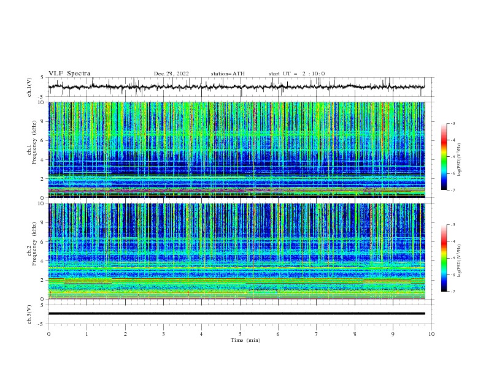Click time axis tick label '6'
The image size is (486, 375).
278,334
